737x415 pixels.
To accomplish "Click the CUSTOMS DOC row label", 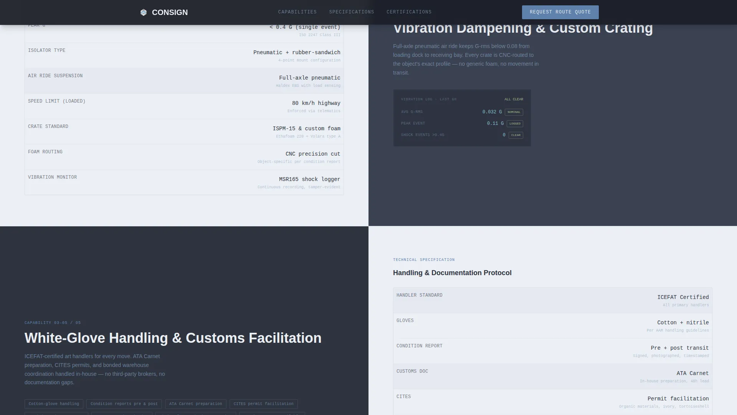I will click(x=412, y=371).
